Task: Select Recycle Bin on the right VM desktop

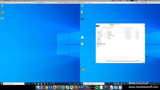Action: 82,6
